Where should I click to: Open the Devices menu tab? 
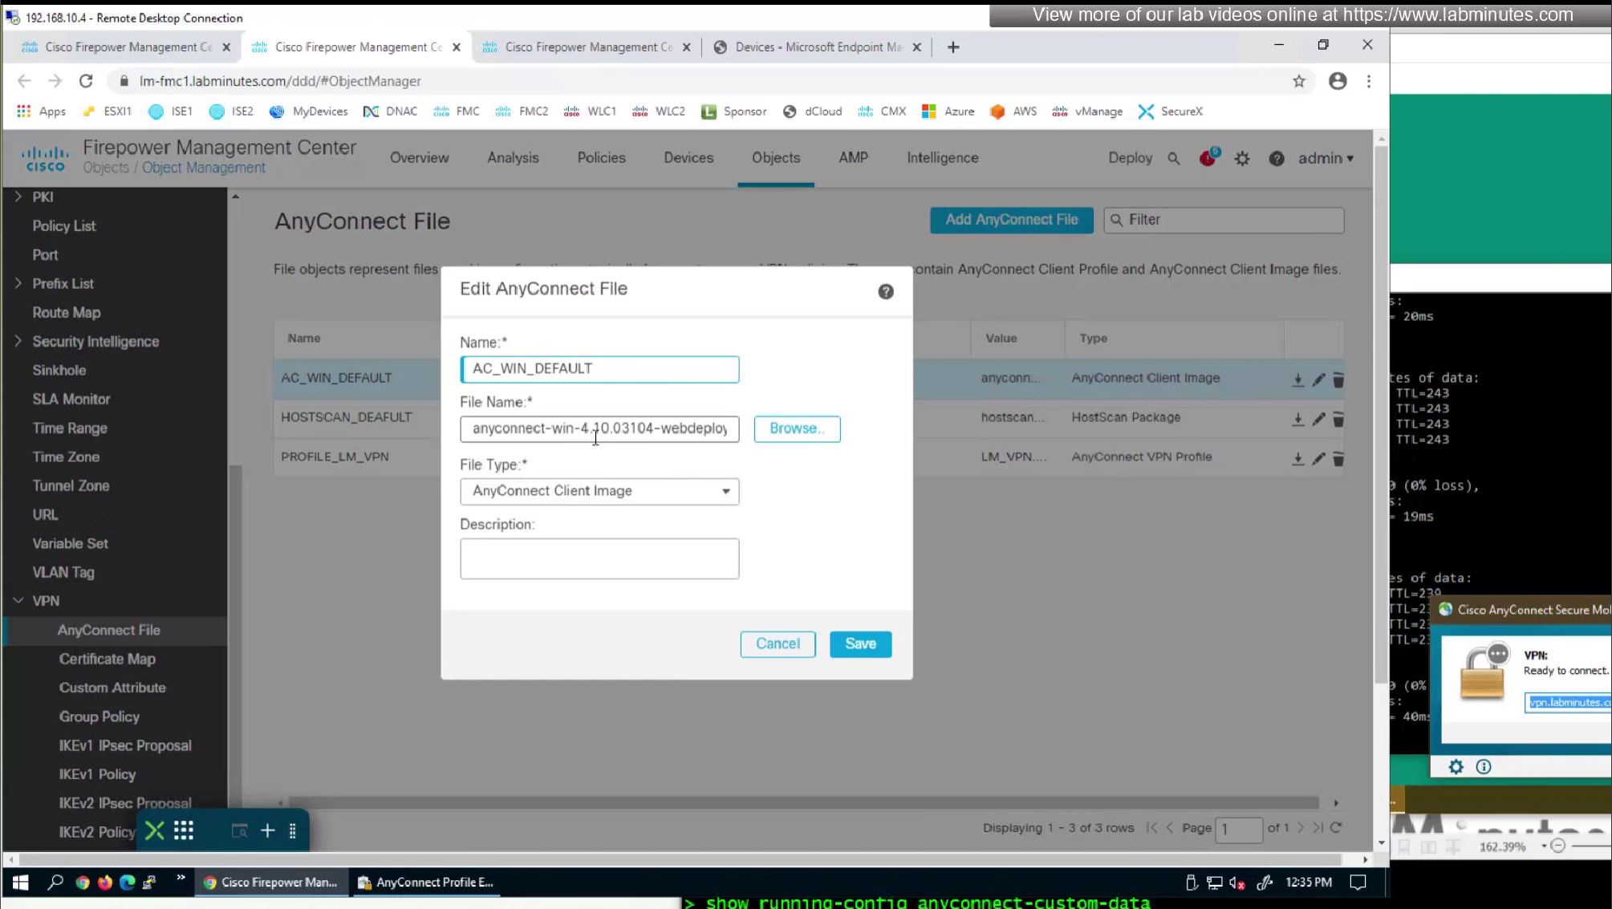click(x=688, y=158)
